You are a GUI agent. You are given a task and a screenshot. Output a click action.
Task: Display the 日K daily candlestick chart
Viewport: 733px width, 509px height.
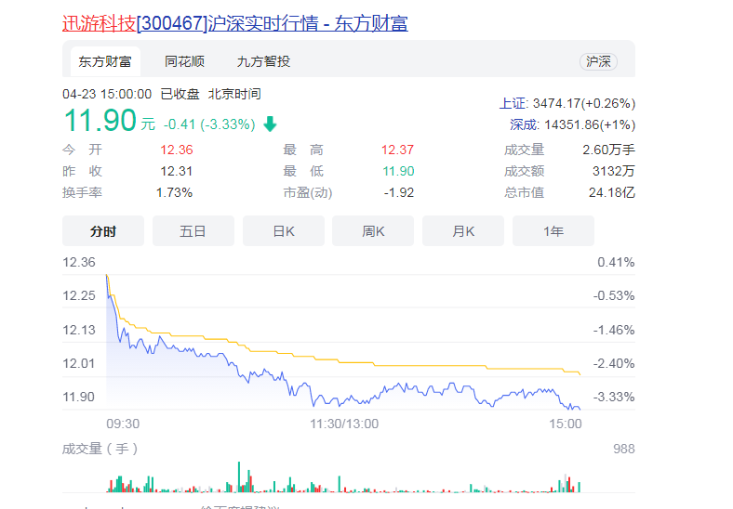[x=283, y=231]
